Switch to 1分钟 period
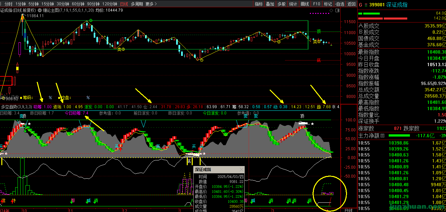446x212 pixels. pyautogui.click(x=21, y=4)
